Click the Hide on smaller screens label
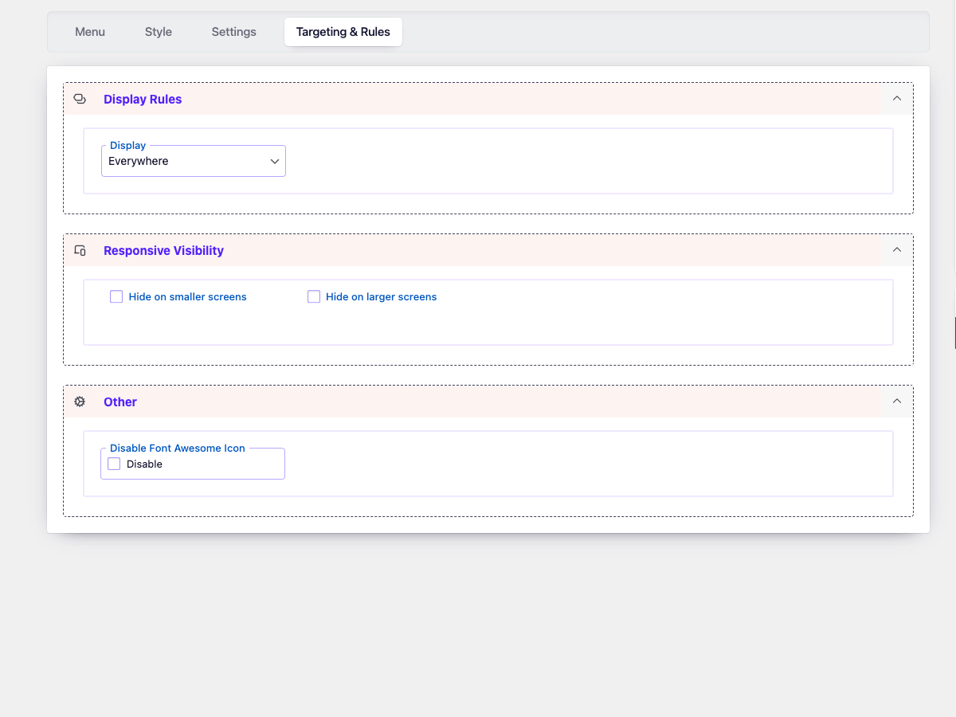This screenshot has width=956, height=717. tap(187, 296)
